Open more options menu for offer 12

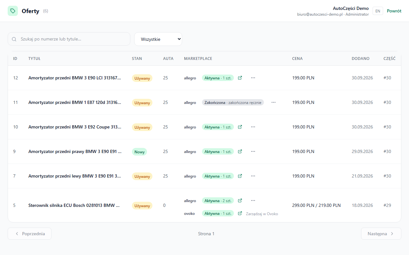coord(253,78)
